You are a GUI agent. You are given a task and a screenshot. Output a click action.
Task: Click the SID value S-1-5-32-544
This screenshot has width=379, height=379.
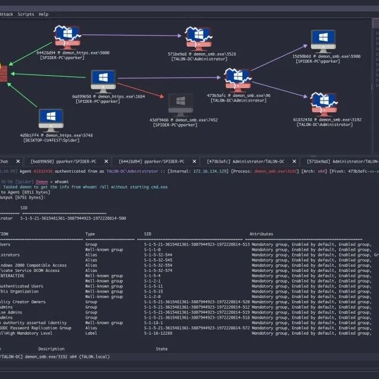coord(158,255)
